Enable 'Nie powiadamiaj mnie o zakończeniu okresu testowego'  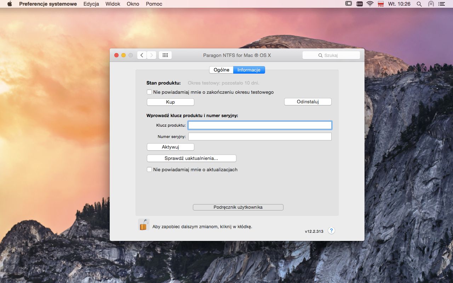(149, 92)
